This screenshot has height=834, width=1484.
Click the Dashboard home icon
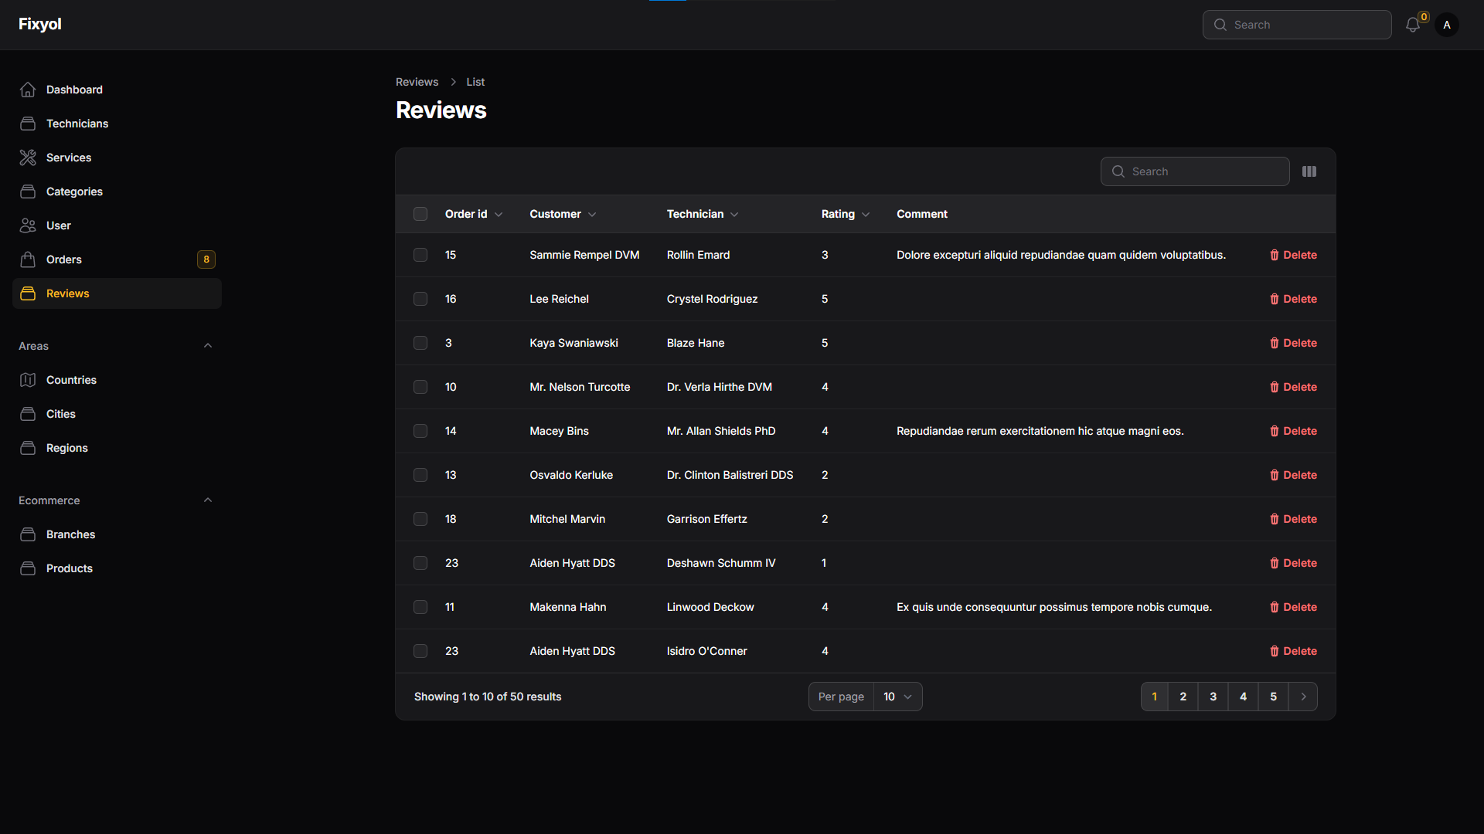(x=28, y=90)
